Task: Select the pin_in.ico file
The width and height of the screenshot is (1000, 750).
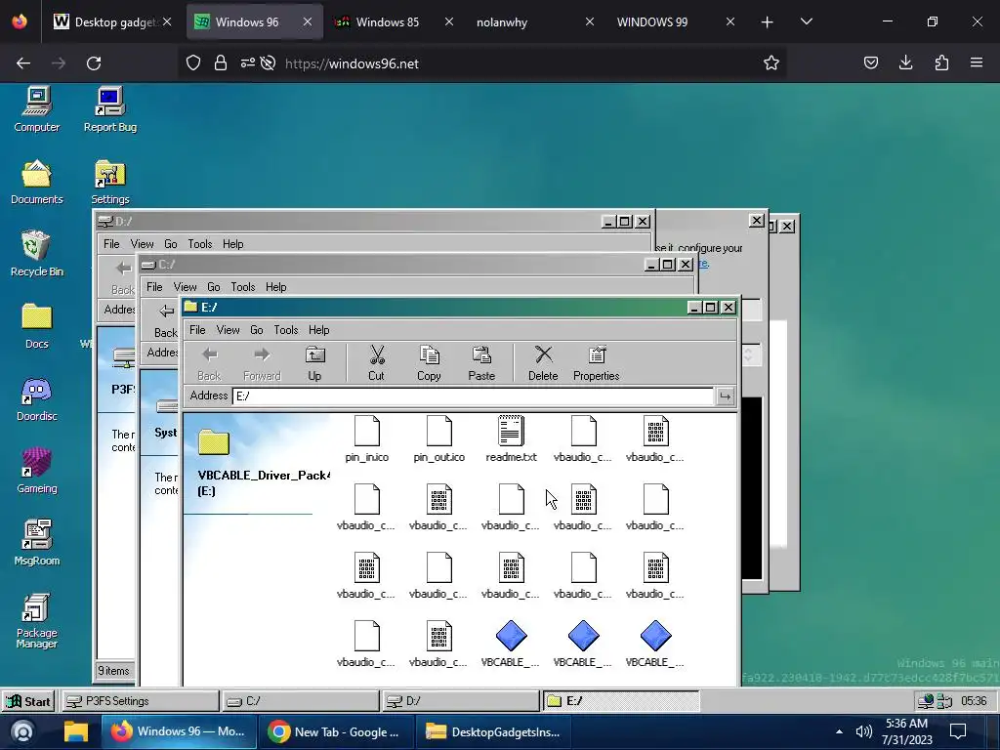Action: click(367, 438)
